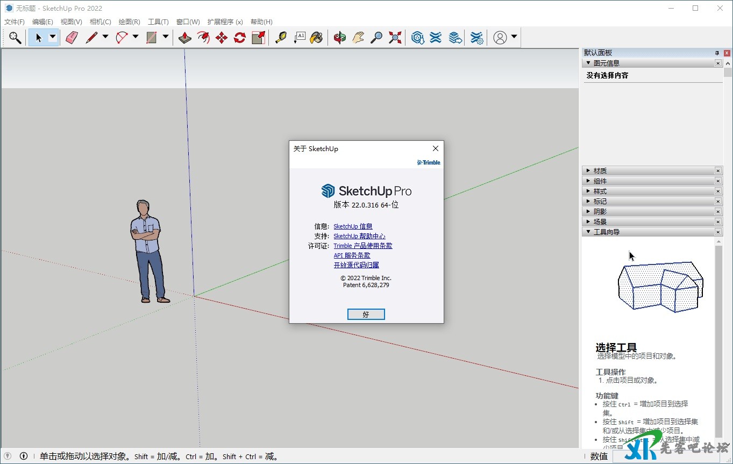Pick the Tape Measure tool
This screenshot has width=733, height=464.
click(x=281, y=38)
